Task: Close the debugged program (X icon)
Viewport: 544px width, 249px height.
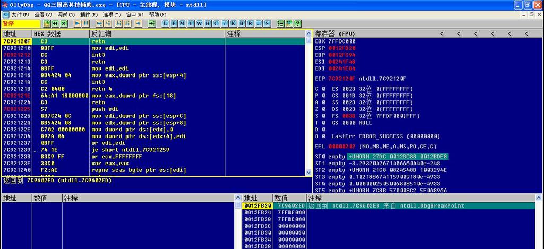Action: tap(64, 23)
